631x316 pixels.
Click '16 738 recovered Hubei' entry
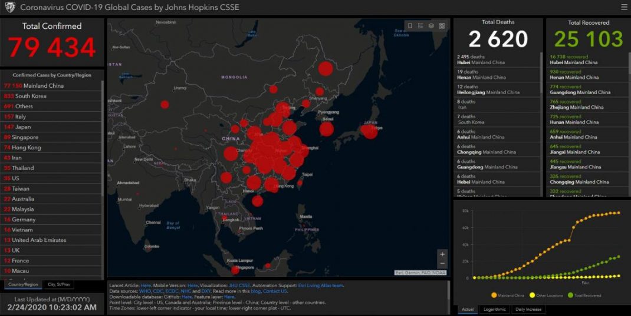(587, 60)
